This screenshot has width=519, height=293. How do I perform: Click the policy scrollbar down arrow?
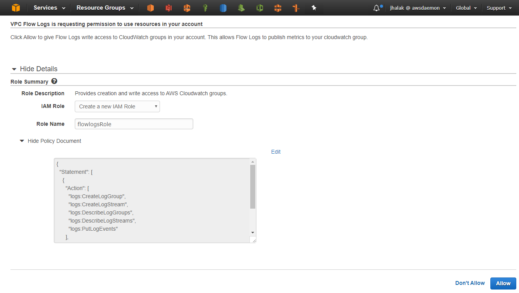pyautogui.click(x=253, y=232)
